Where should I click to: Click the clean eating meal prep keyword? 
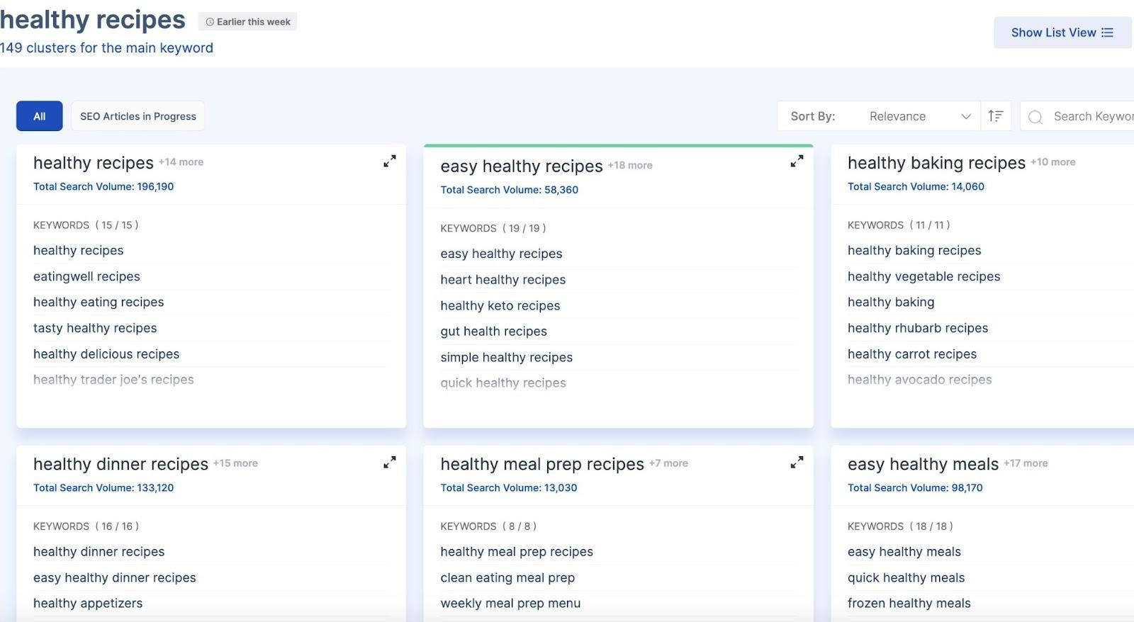pos(507,578)
